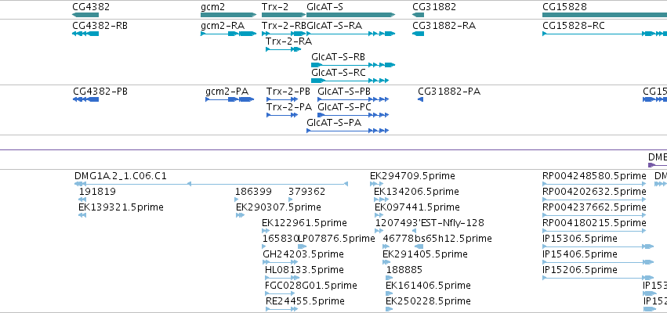Viewport: 667px width, 313px height.
Task: Select the EK250228.5prime EST label
Action: [x=428, y=301]
